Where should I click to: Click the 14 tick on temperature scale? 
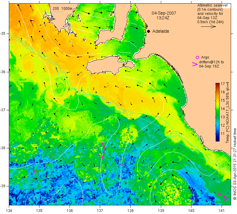click(x=223, y=108)
